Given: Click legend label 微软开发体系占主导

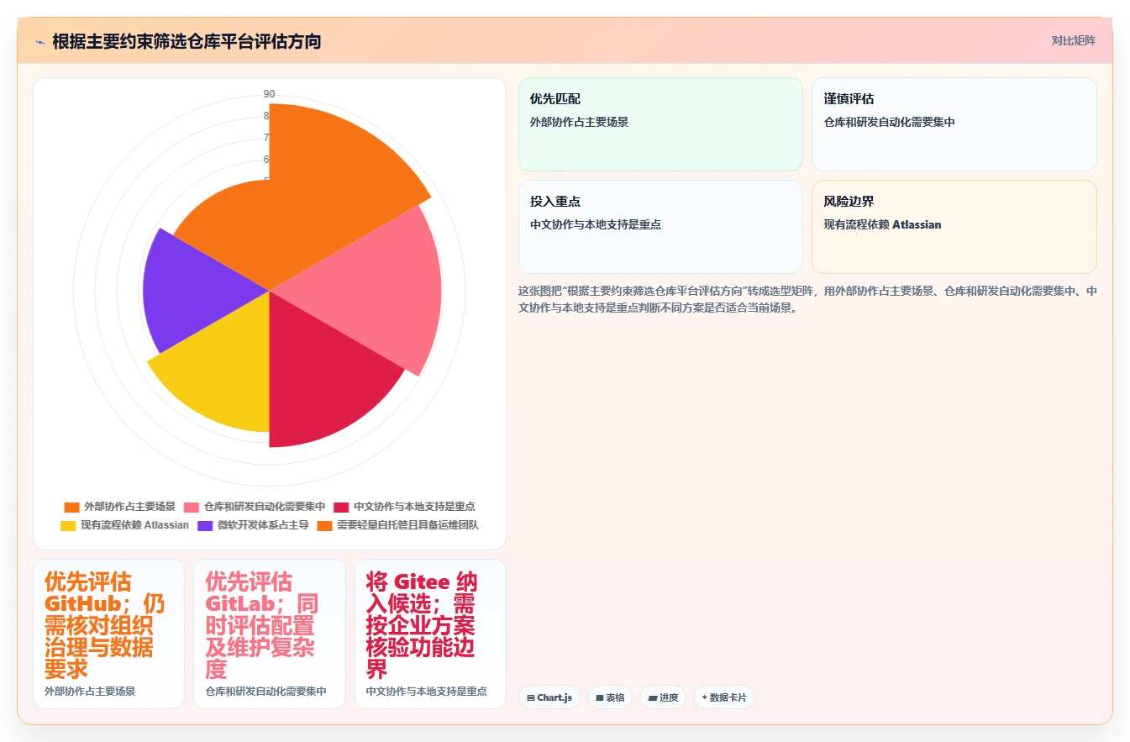Looking at the screenshot, I should [x=263, y=525].
